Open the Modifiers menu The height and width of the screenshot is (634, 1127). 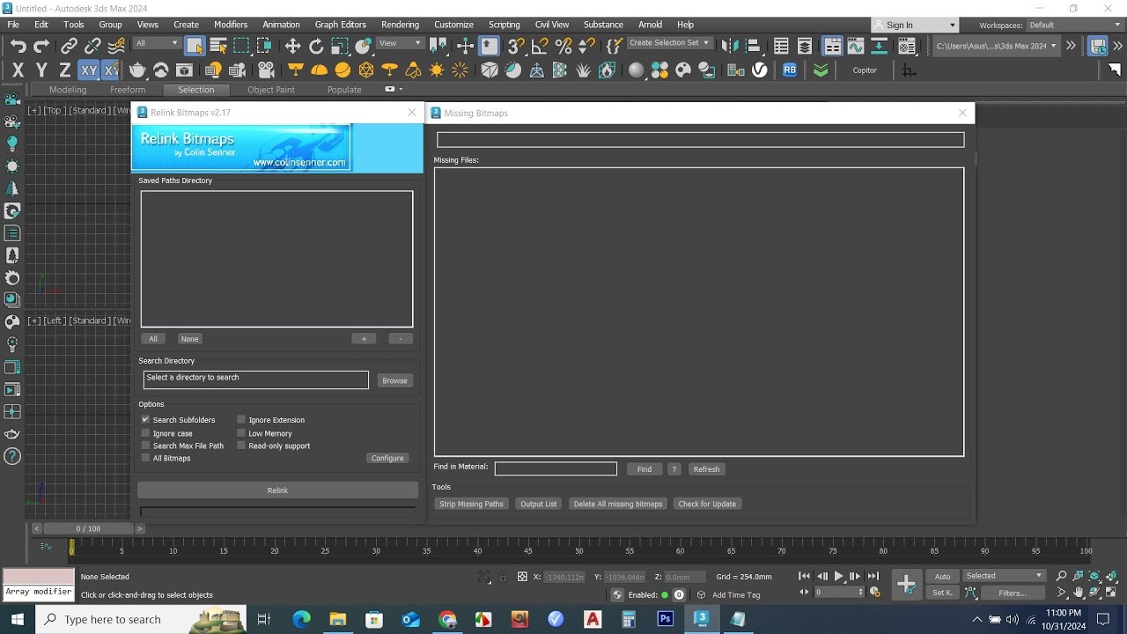click(231, 25)
